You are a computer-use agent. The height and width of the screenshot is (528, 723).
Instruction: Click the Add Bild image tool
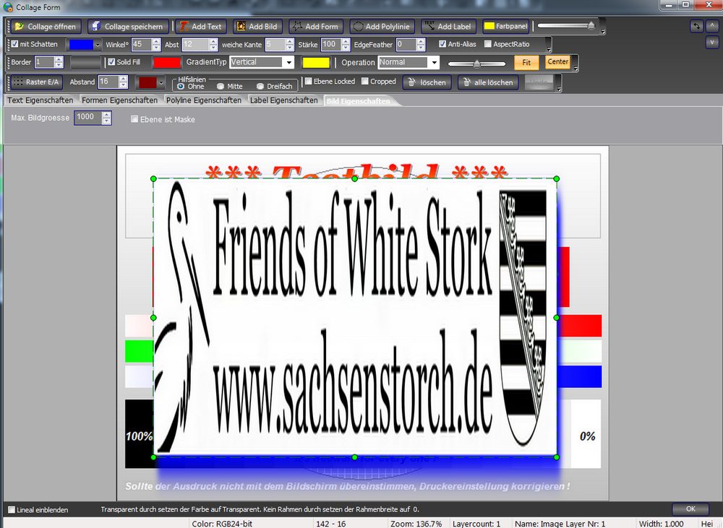(x=257, y=26)
